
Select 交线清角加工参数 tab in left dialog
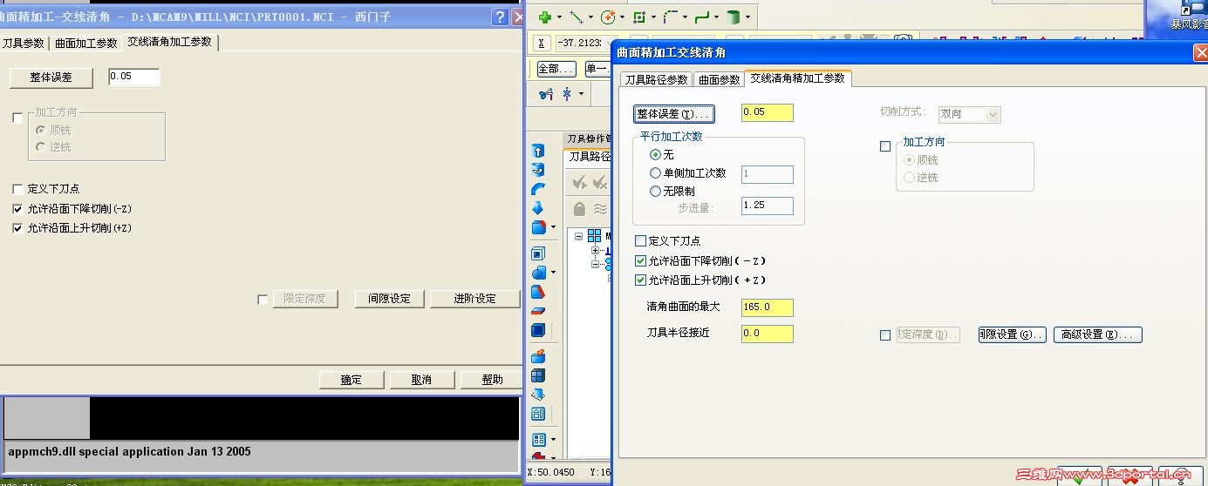tap(169, 42)
